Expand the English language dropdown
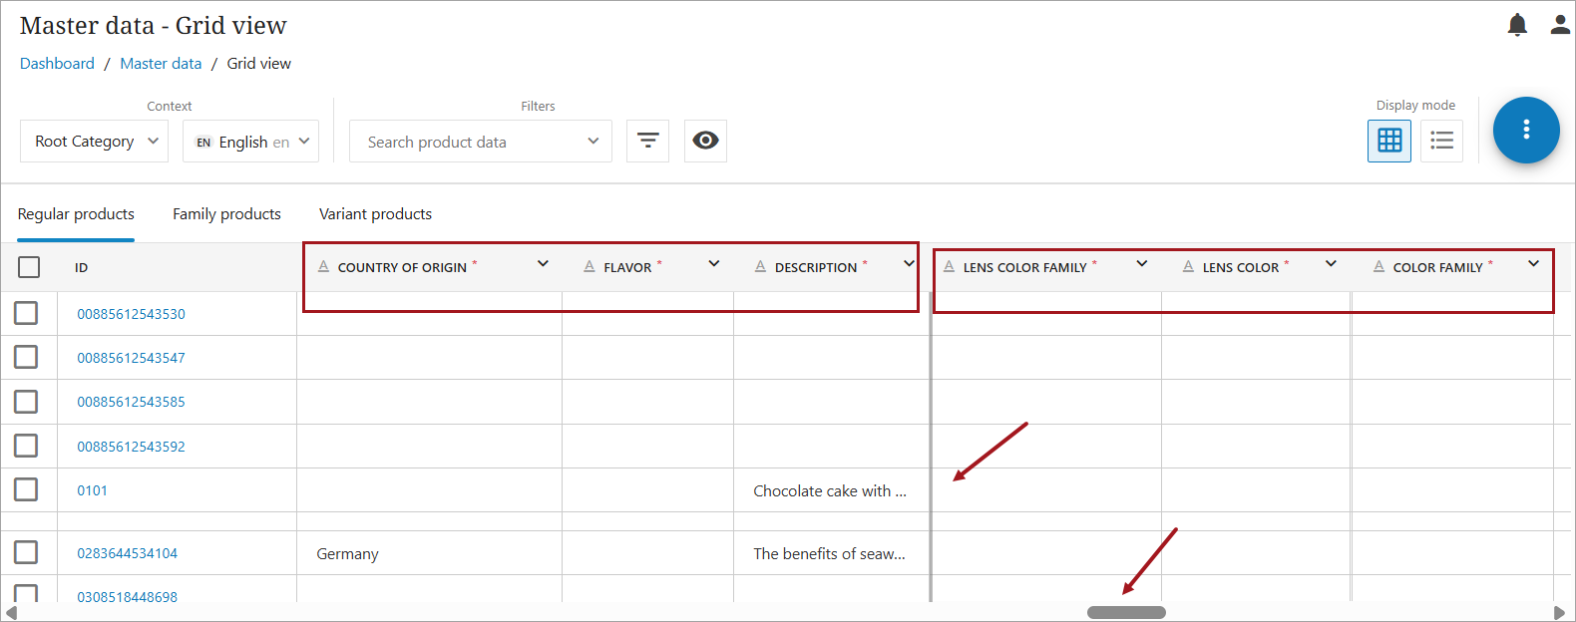The height and width of the screenshot is (622, 1576). click(x=251, y=142)
